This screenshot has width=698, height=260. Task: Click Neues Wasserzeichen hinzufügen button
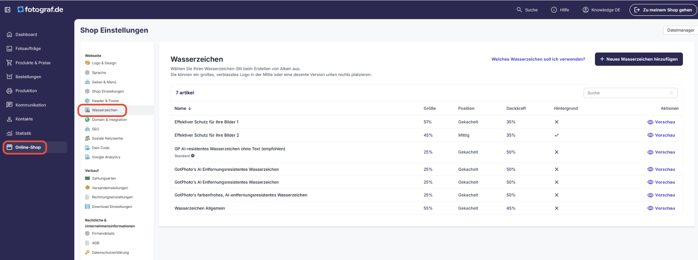pos(639,59)
